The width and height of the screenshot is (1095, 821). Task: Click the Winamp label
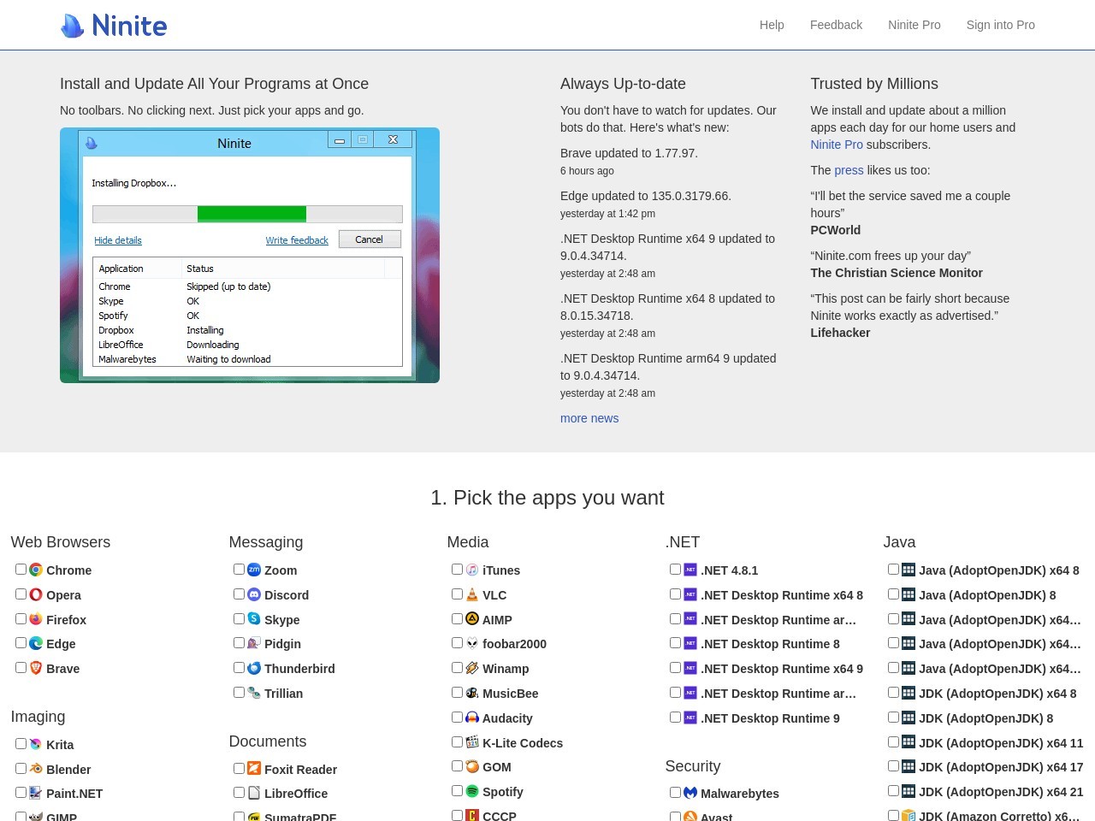point(506,669)
